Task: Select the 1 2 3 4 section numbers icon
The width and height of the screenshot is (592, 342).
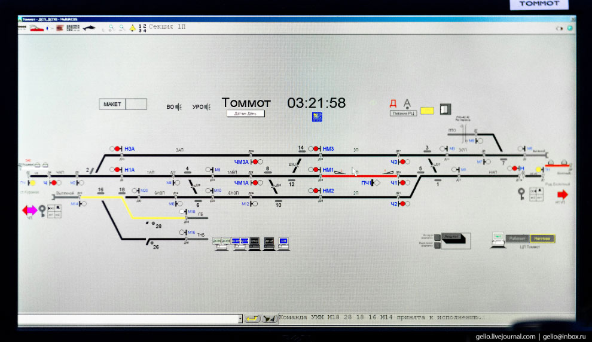Action: click(x=142, y=28)
